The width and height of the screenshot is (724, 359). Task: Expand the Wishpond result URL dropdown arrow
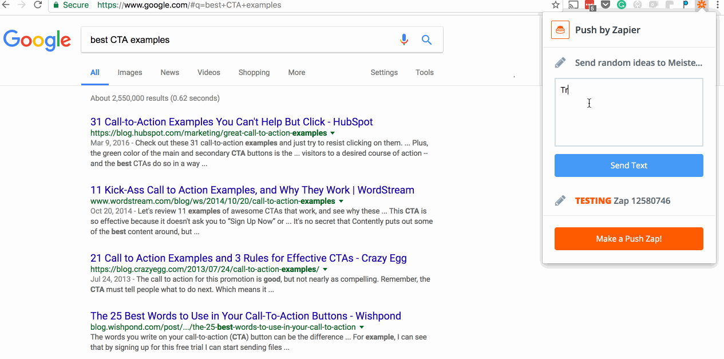click(362, 327)
